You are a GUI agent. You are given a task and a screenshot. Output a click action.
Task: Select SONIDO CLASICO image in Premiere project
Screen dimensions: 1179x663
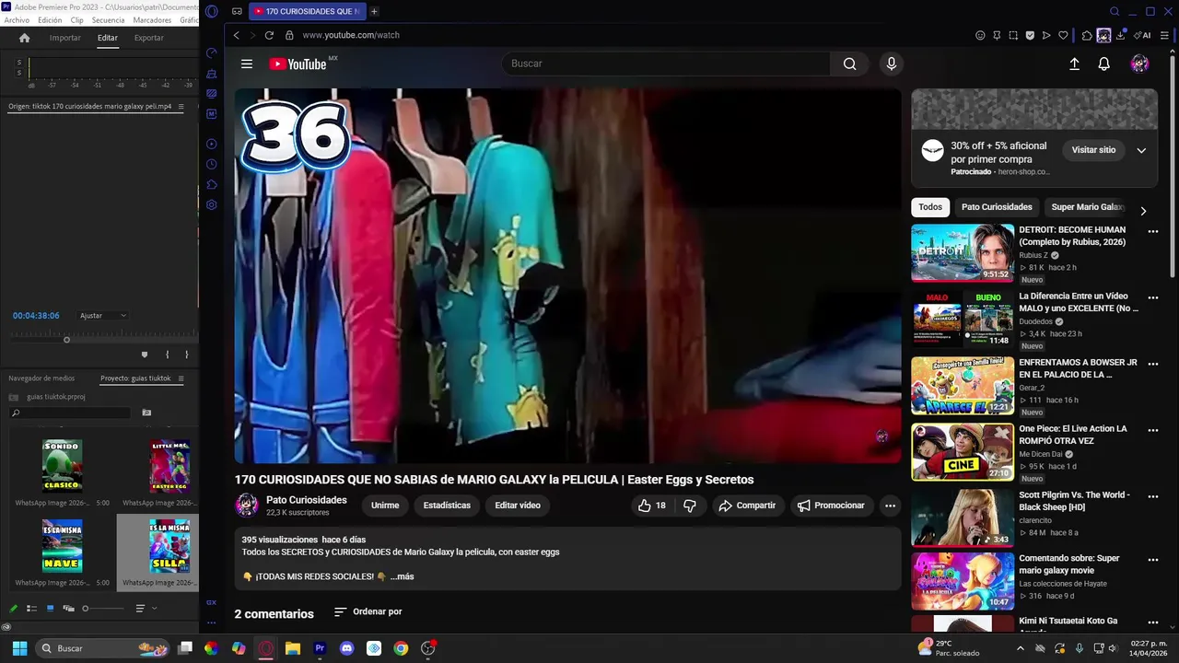62,466
